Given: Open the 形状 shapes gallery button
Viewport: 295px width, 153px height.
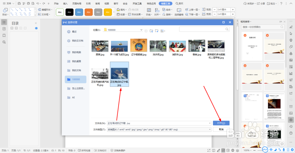Looking at the screenshot, I should (5, 12).
